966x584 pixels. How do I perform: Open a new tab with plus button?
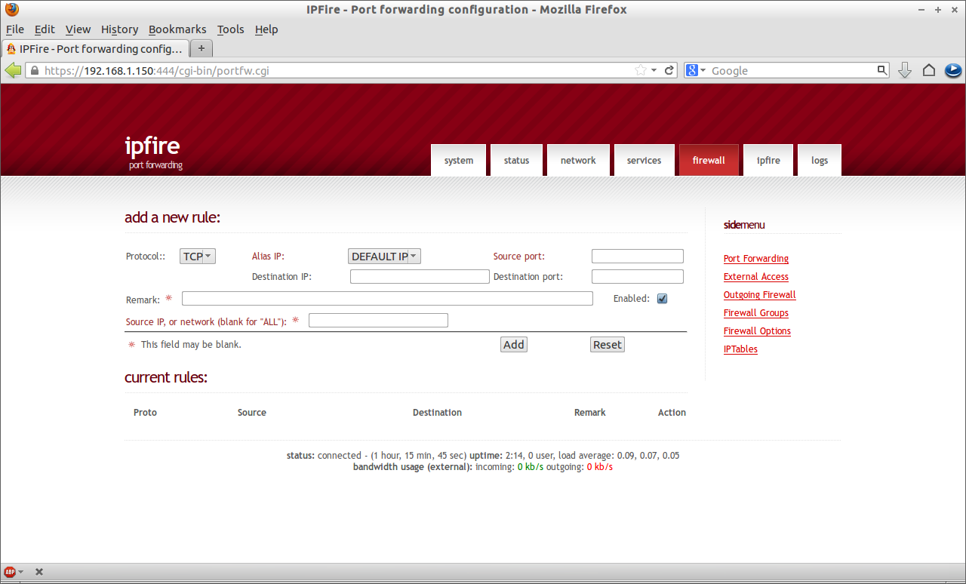(202, 48)
